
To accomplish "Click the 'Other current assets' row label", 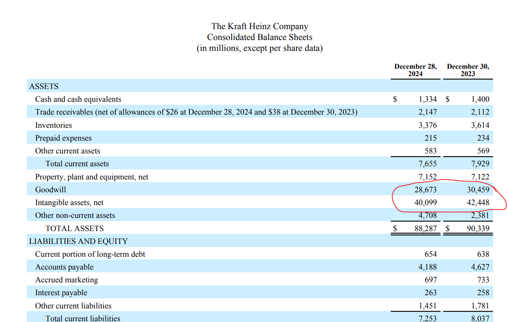I will pos(67,151).
